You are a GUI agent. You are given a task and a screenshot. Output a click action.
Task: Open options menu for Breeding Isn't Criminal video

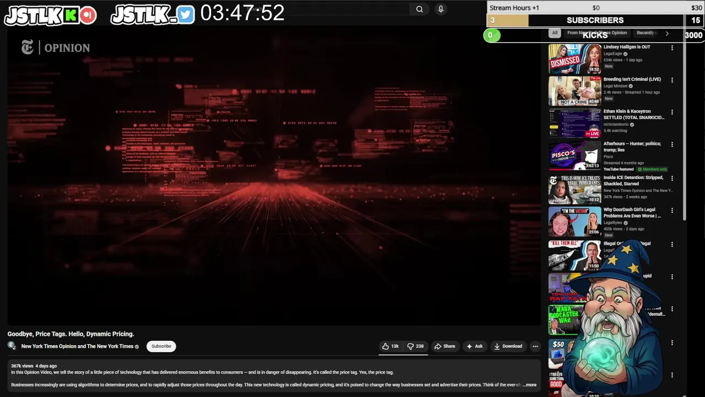672,80
